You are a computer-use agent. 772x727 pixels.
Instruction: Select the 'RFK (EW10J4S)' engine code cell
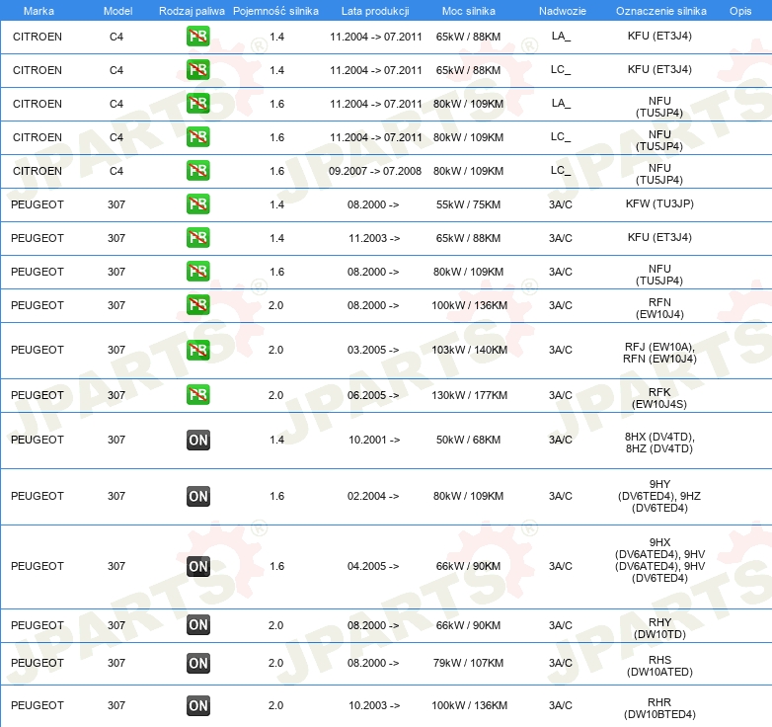(x=659, y=398)
